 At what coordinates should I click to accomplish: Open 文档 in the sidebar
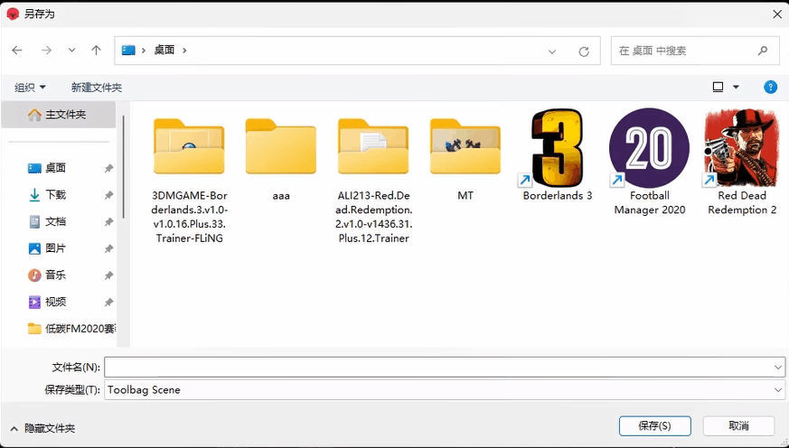55,221
